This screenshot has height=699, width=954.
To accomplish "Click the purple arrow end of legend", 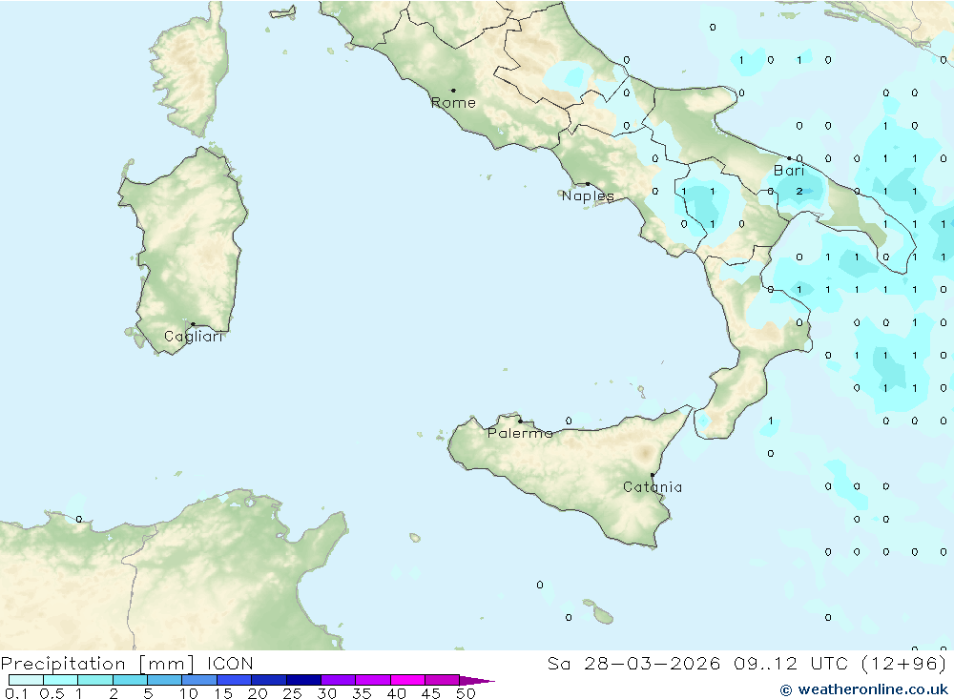I will click(477, 680).
